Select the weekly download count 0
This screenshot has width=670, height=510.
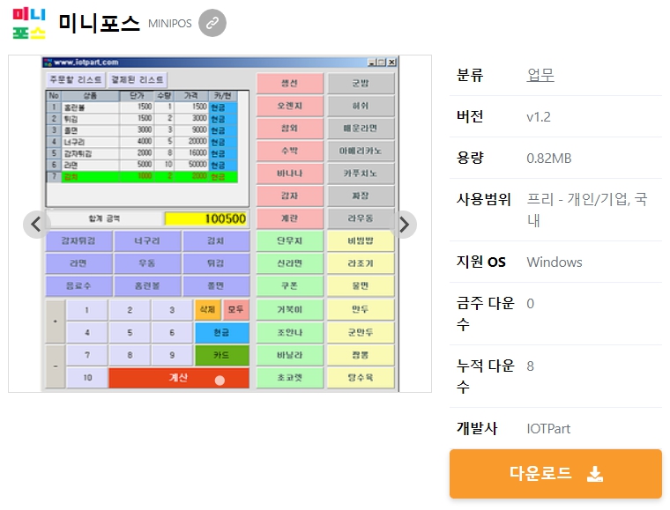click(x=531, y=303)
